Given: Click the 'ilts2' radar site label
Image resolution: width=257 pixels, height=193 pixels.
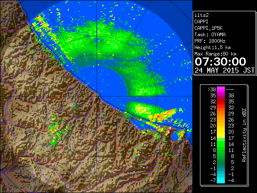Looking at the screenshot, I should click(202, 15).
